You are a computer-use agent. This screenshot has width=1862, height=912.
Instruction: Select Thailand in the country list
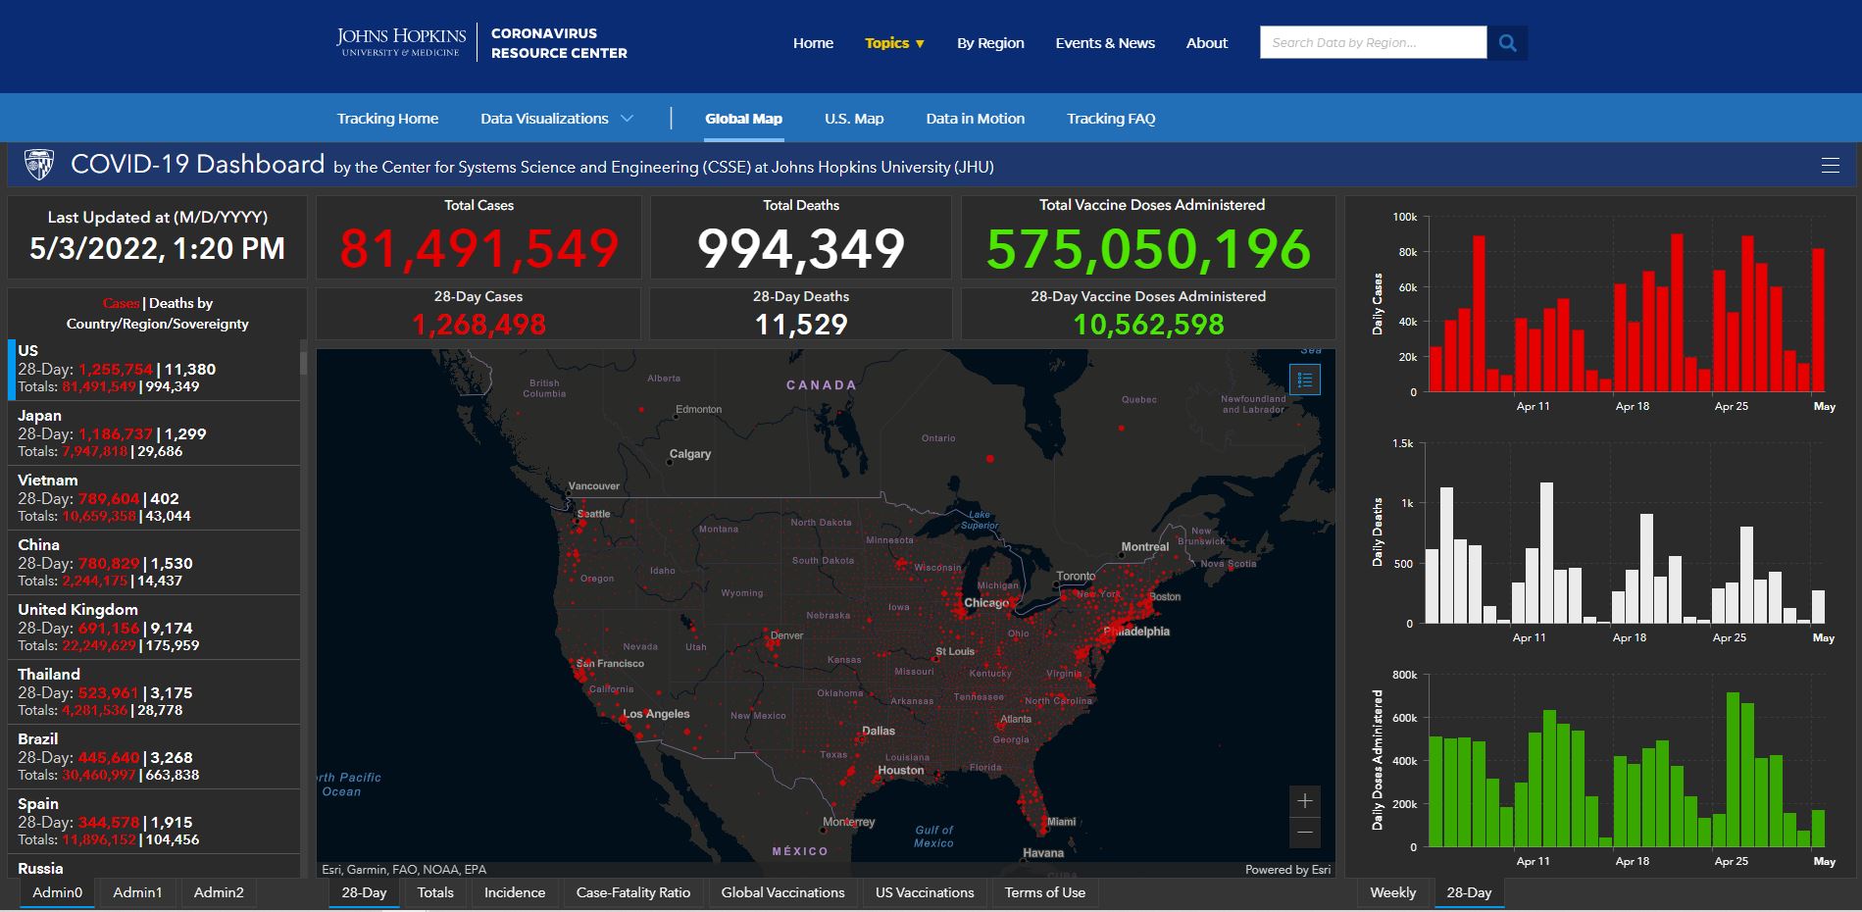pos(154,691)
